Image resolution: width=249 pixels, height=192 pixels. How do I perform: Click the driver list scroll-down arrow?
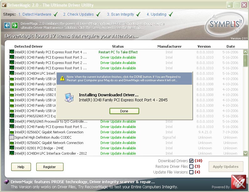tap(245, 153)
